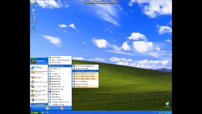202x114 pixels.
Task: Launch Microsoft Outlook from All Programs list
Action: [x=60, y=84]
